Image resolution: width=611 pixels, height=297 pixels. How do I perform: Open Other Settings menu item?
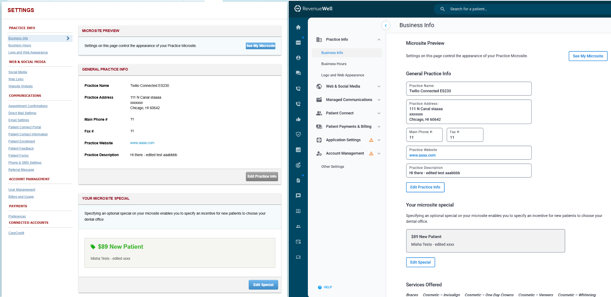click(x=333, y=167)
